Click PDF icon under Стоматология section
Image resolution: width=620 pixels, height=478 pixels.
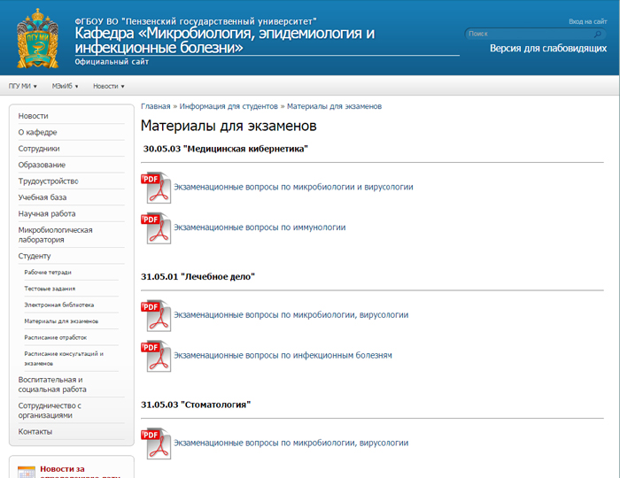156,443
